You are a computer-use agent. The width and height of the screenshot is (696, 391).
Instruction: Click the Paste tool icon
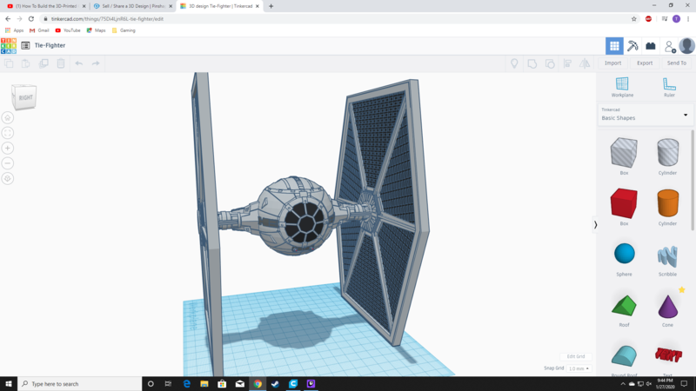click(26, 63)
